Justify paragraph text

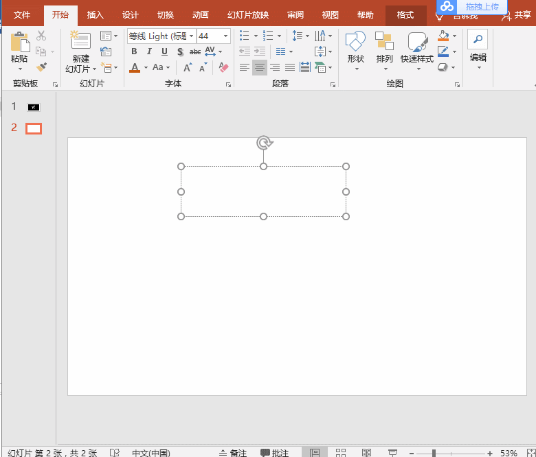[x=290, y=67]
